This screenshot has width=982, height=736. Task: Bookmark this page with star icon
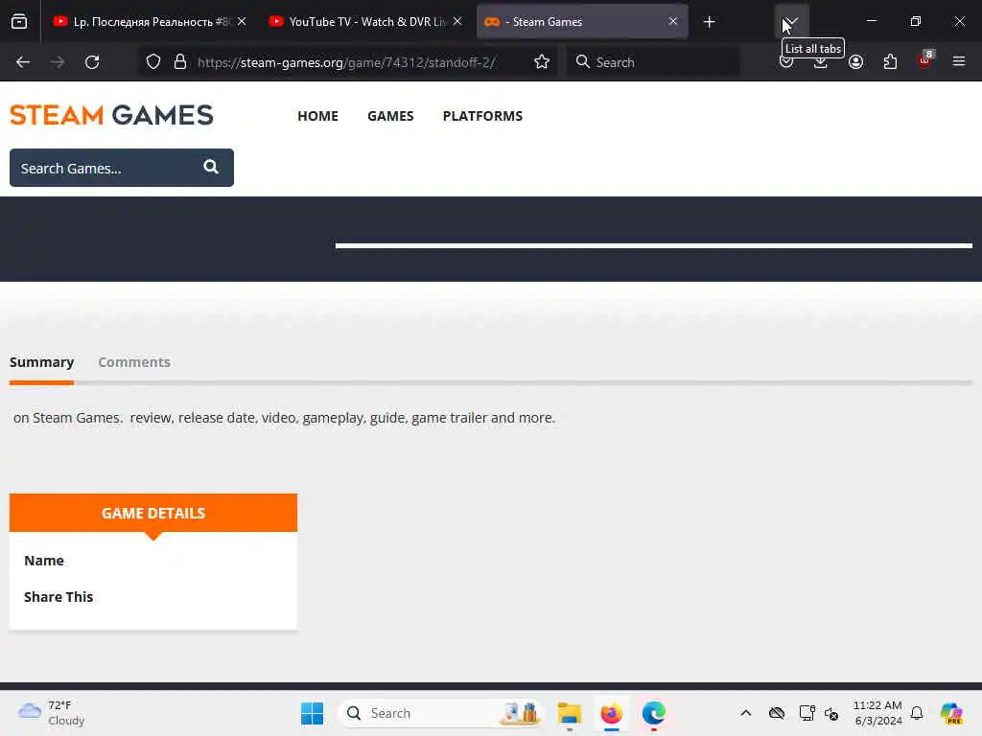click(x=542, y=61)
